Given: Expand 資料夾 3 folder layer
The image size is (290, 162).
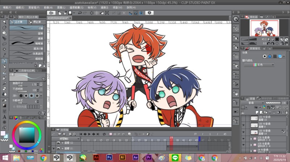Looking at the screenshot, I should click(251, 139).
